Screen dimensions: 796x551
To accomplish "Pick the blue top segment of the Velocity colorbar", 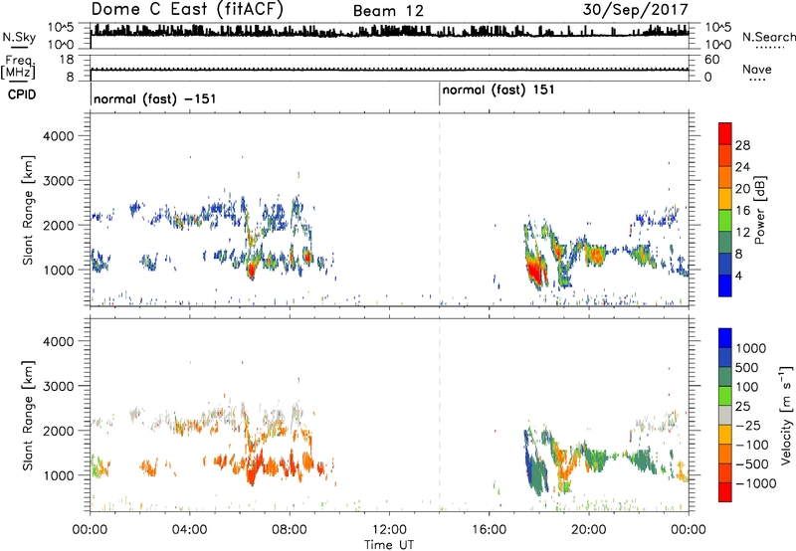I will pos(725,338).
